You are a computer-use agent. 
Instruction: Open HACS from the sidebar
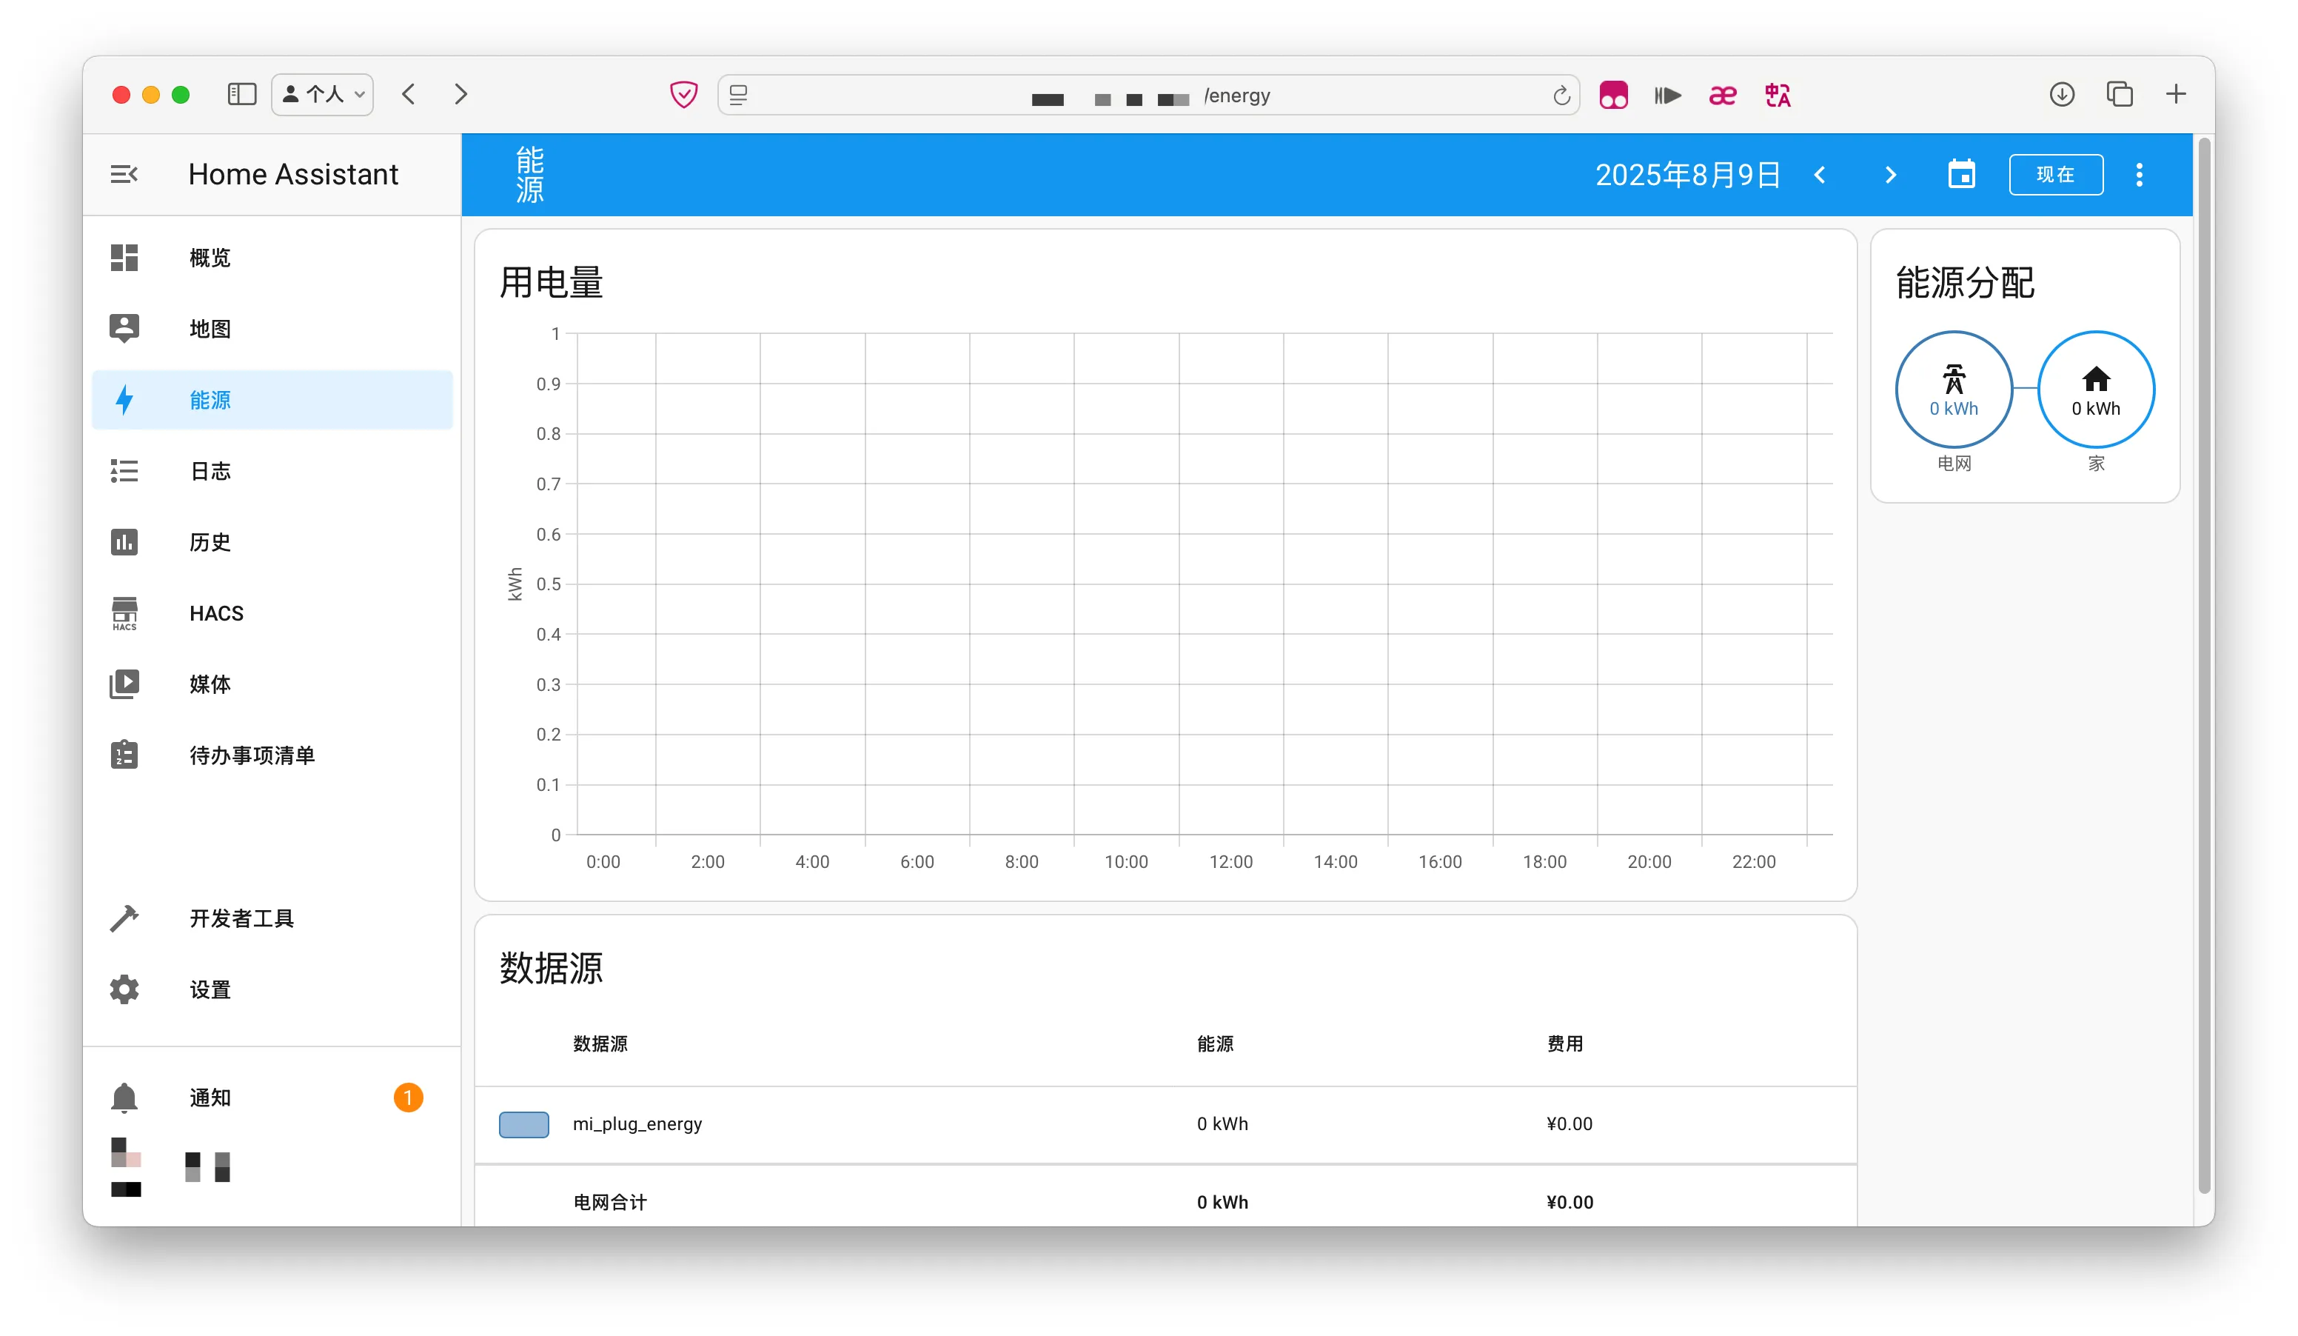272,614
